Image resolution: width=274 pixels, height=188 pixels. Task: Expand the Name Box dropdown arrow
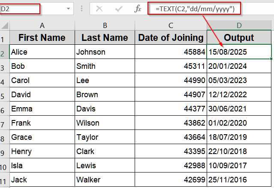[68, 9]
